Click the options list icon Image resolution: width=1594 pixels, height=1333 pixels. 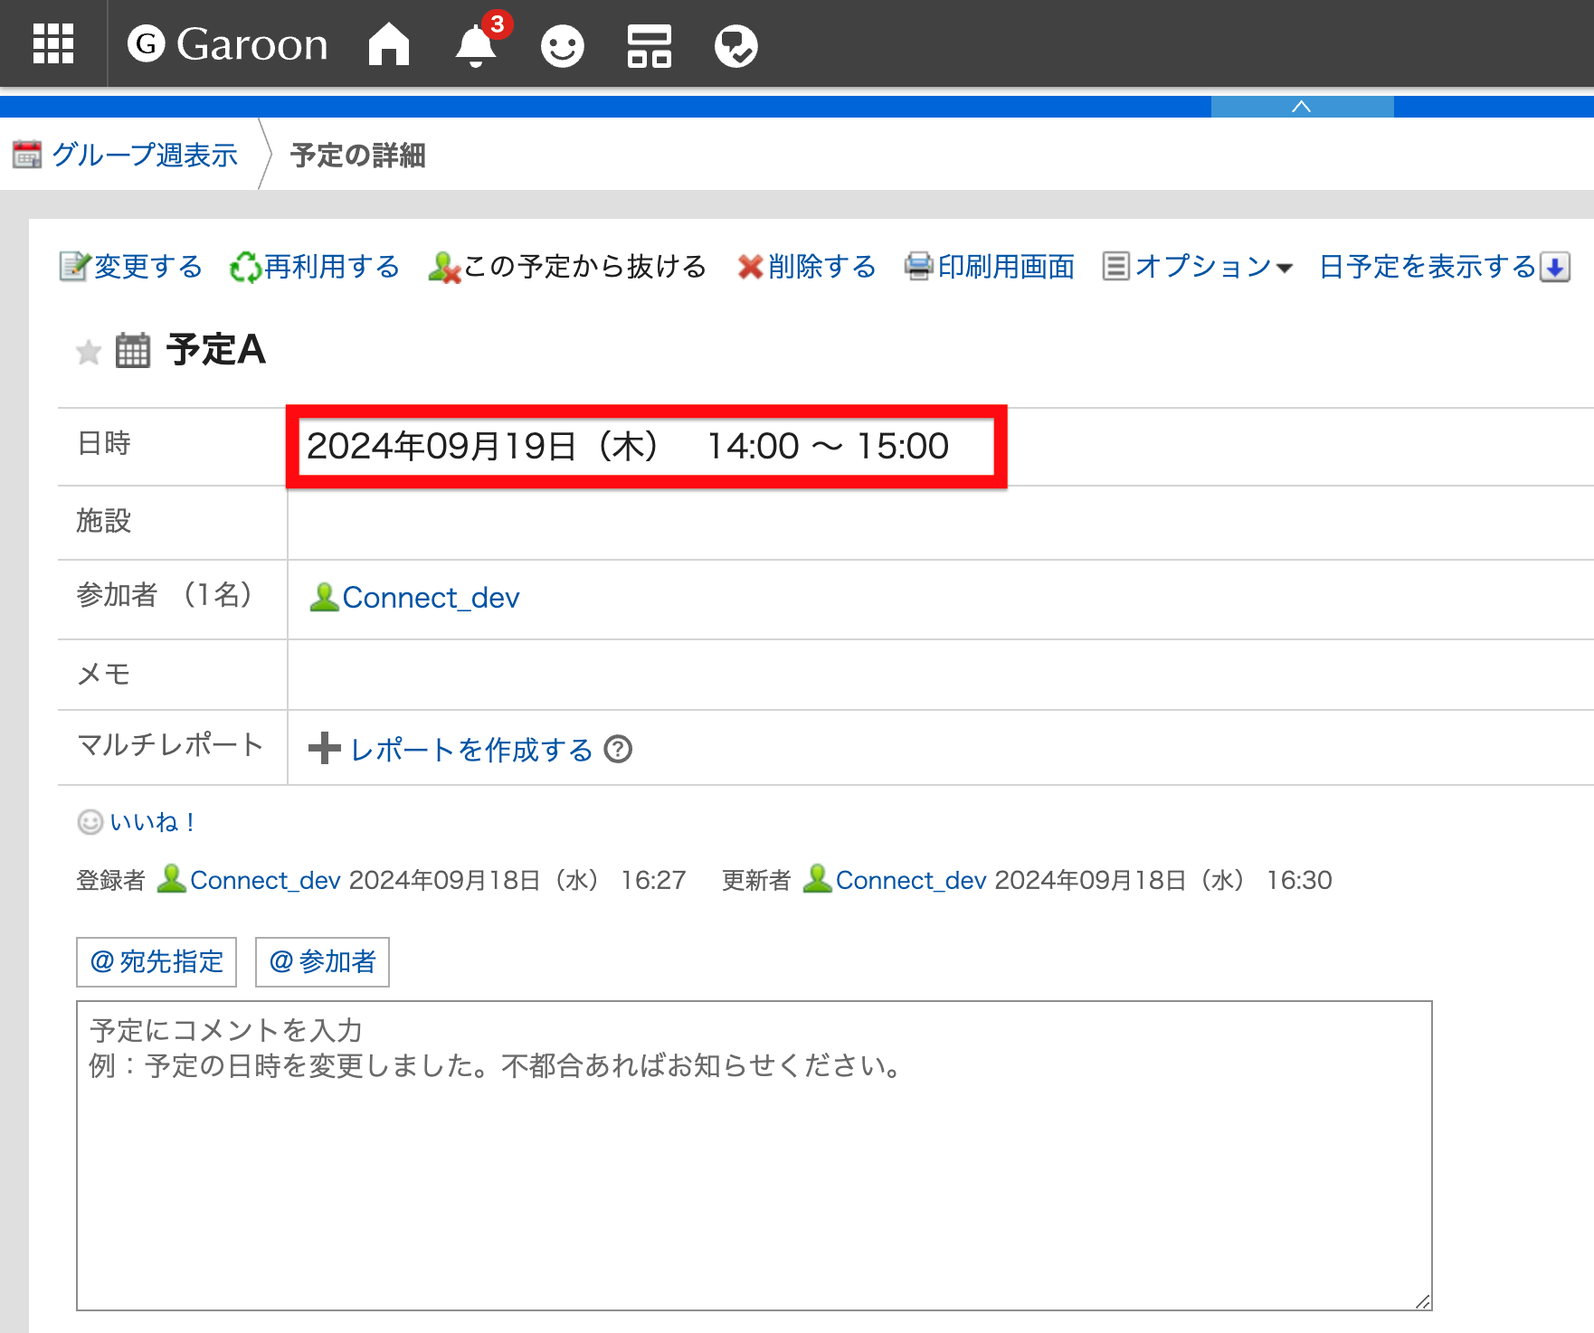1116,267
